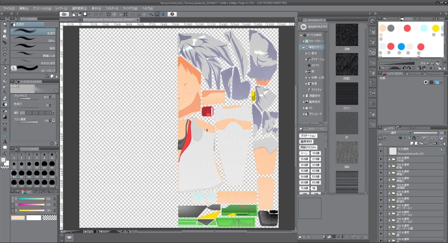Select コピースタンプ sub tool
The image size is (448, 243).
[x=33, y=68]
